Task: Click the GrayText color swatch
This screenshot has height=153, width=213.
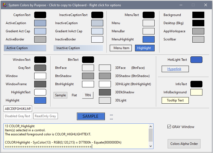Action: click(40, 68)
